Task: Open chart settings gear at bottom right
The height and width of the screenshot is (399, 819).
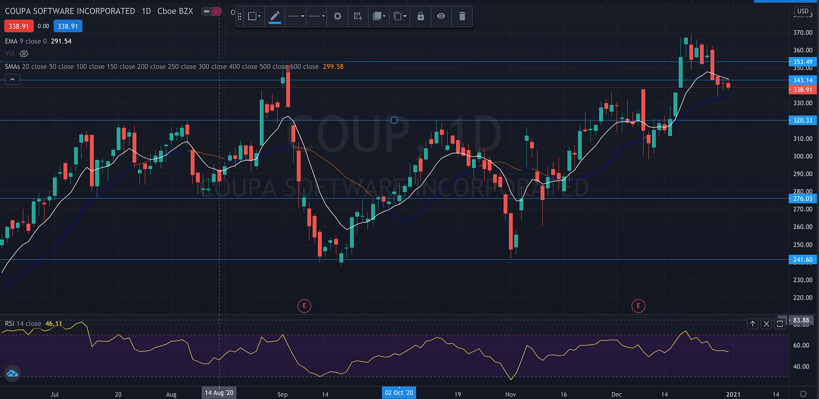Action: 804,393
